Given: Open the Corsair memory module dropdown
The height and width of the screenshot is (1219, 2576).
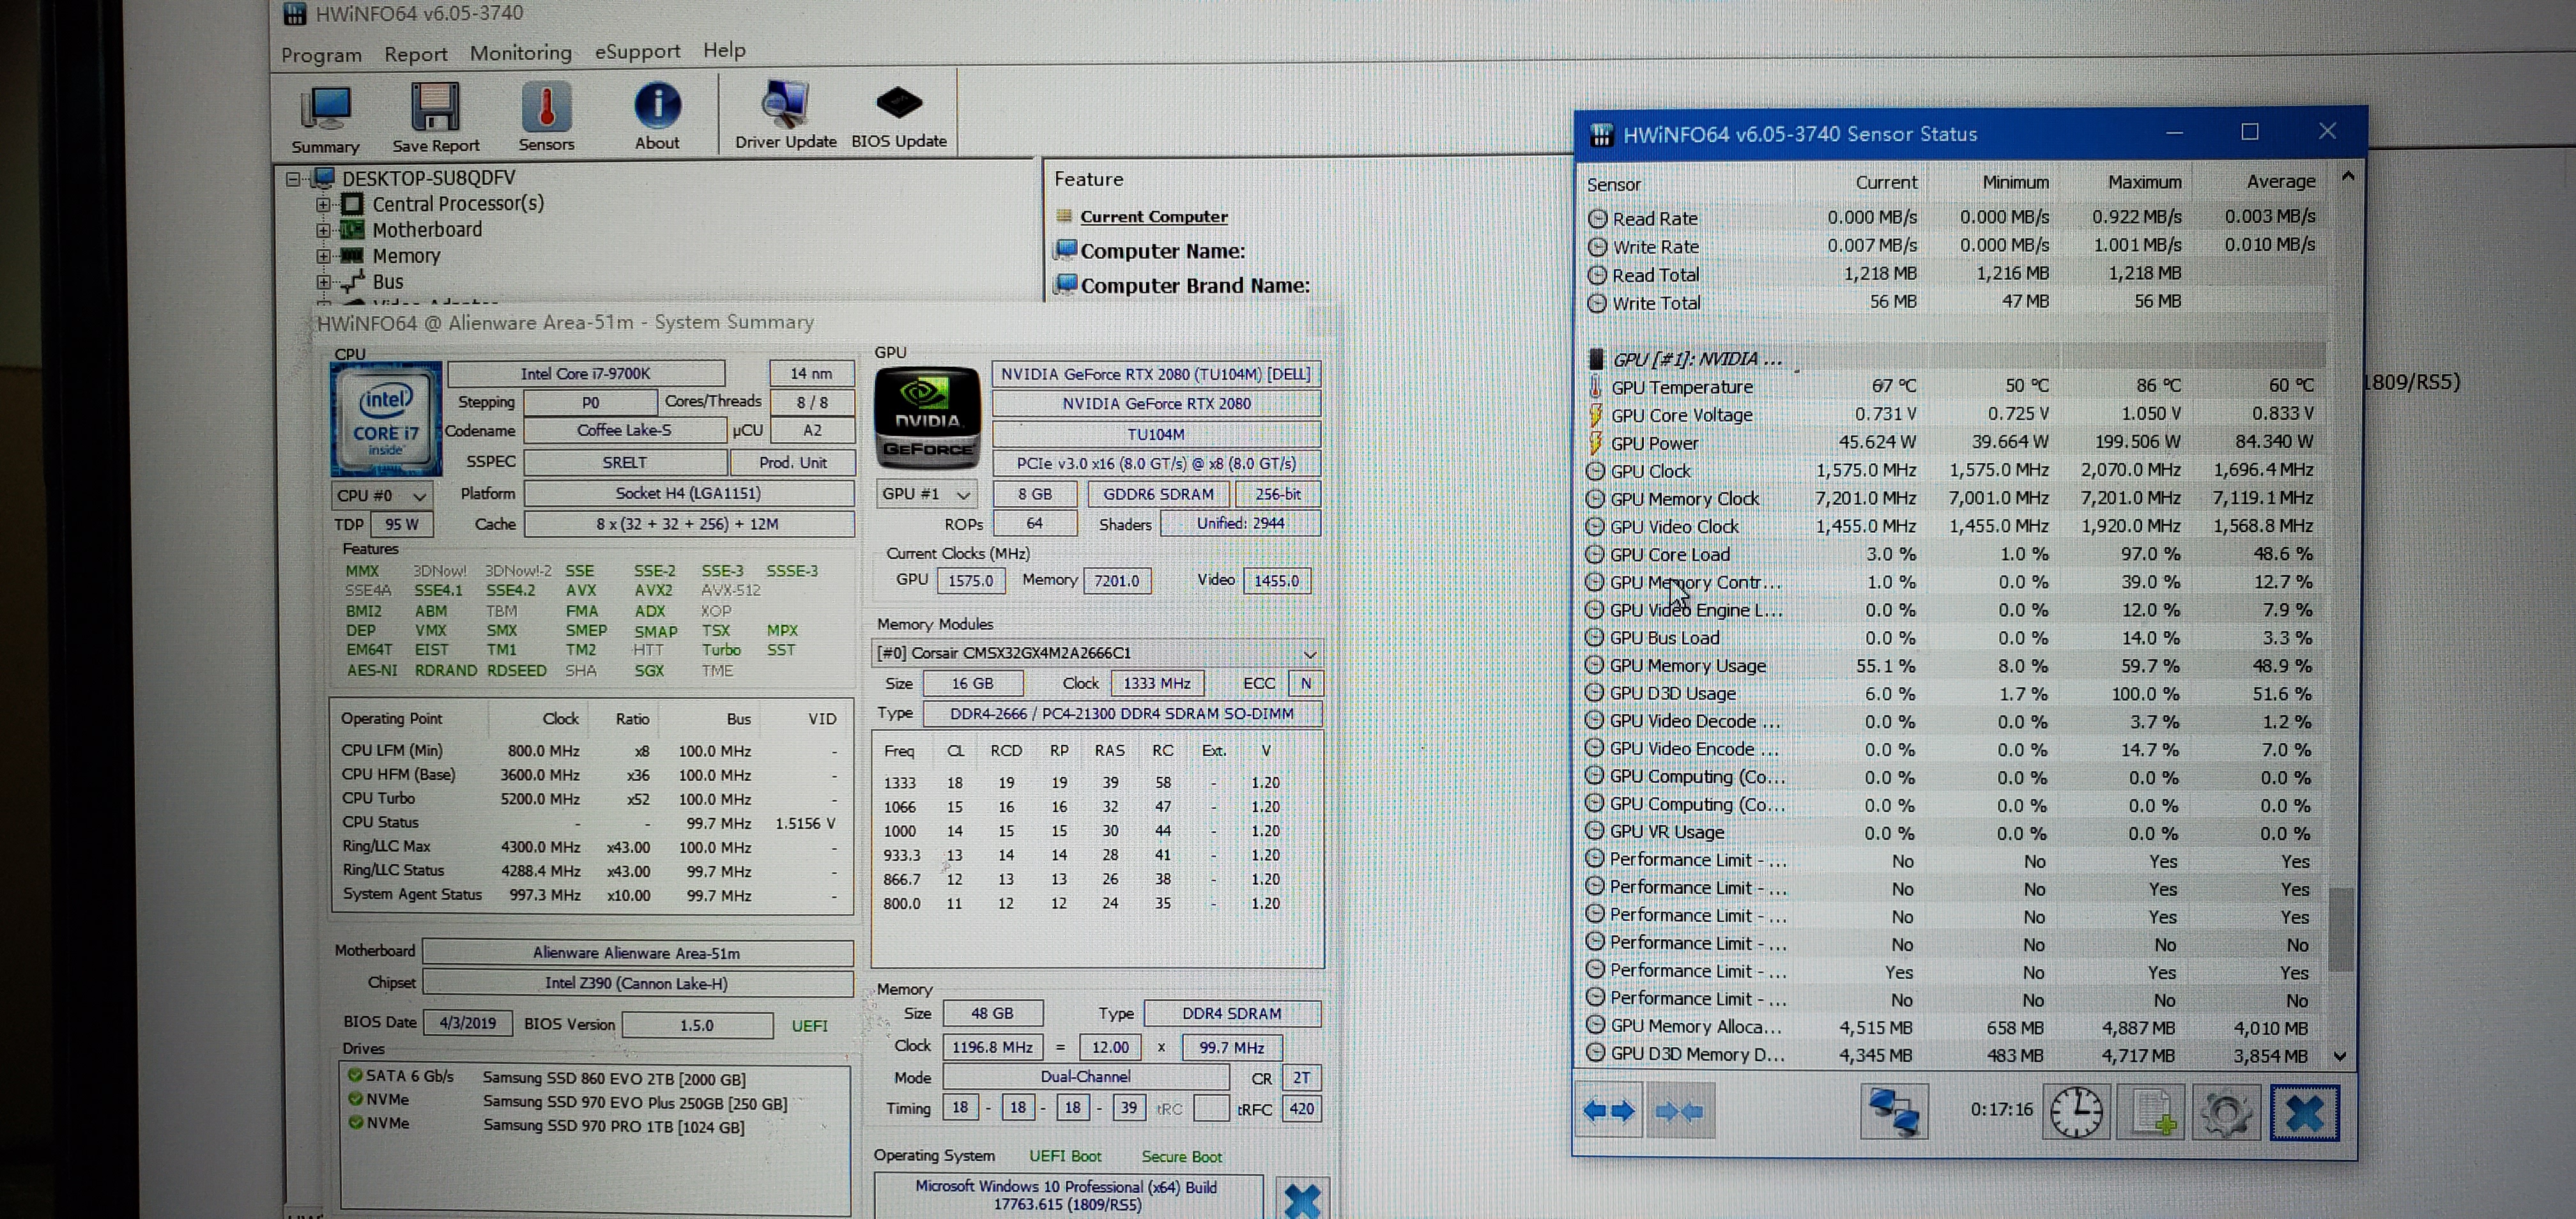Looking at the screenshot, I should (1097, 653).
